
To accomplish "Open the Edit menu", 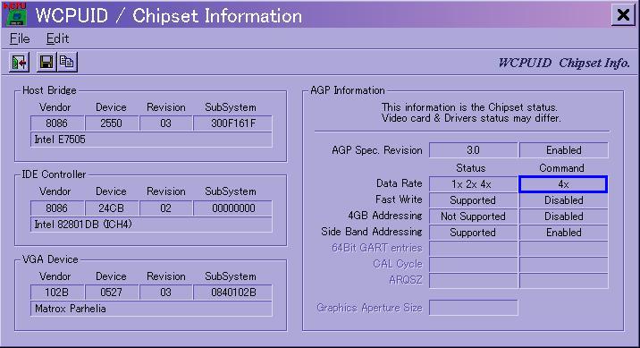I will pyautogui.click(x=57, y=38).
